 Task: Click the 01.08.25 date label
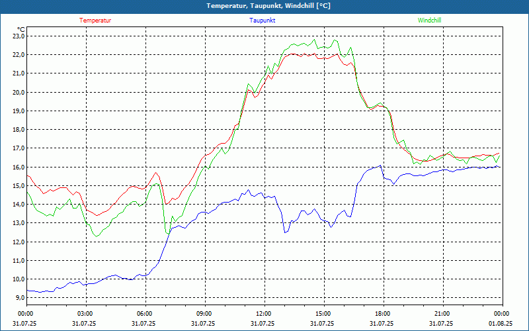[x=501, y=323]
